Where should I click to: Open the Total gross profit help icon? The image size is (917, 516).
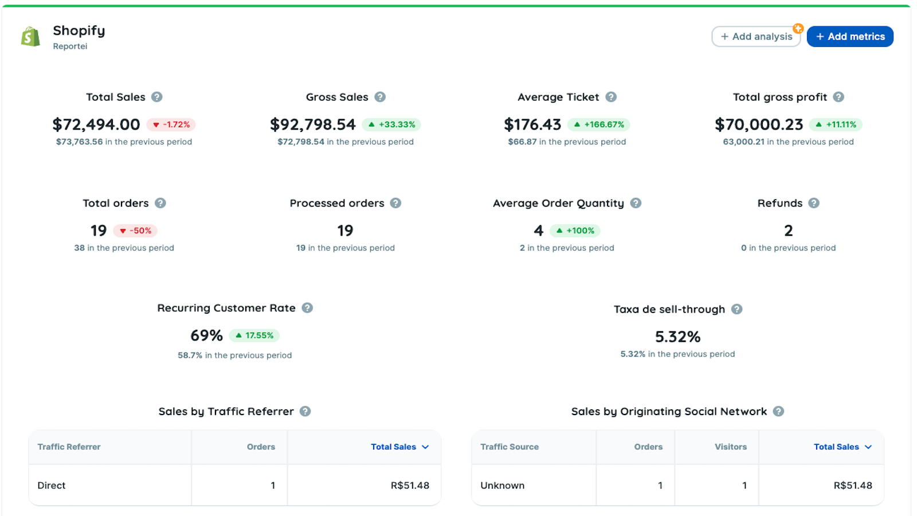[x=838, y=97]
